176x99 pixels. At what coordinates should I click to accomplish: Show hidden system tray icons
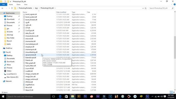point(152,97)
